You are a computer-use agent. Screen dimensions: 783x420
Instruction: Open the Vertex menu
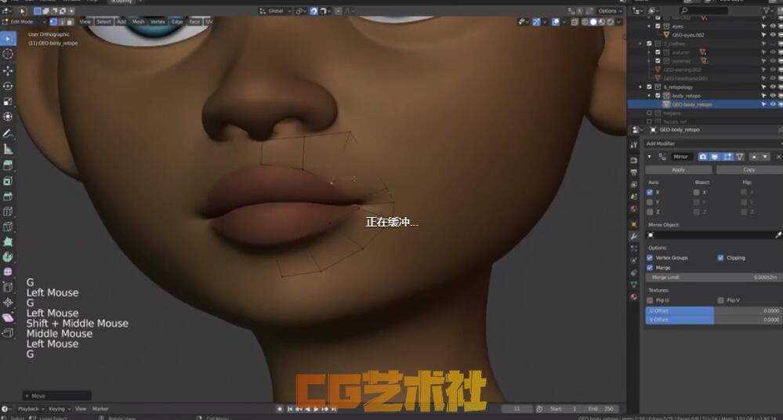click(158, 21)
